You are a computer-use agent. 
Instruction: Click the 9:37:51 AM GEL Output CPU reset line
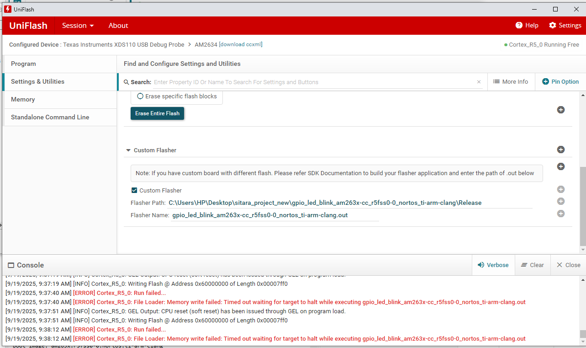click(x=175, y=311)
